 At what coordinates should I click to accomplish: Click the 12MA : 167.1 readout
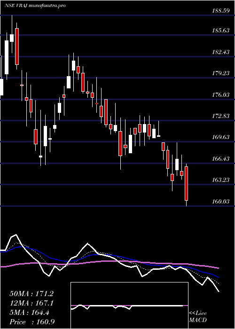click(31, 303)
